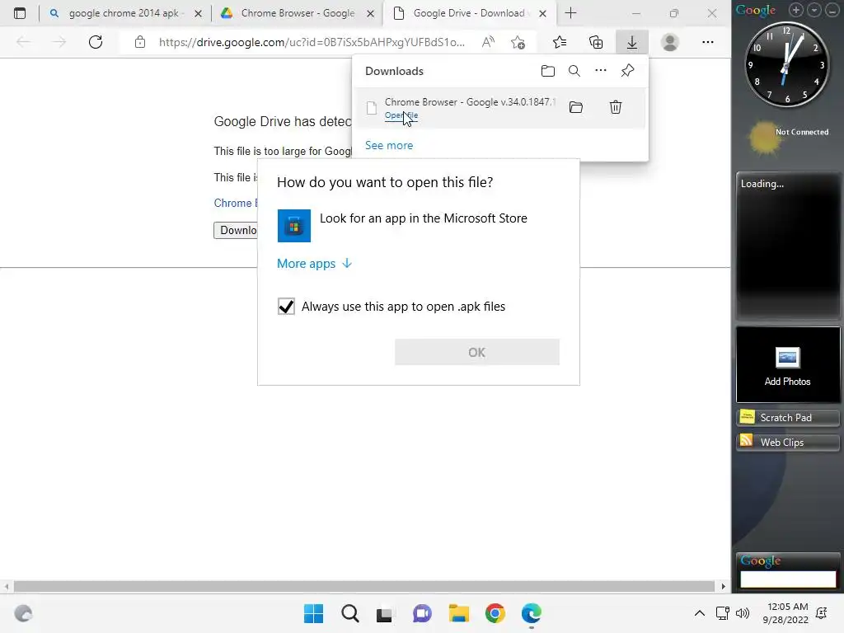The width and height of the screenshot is (844, 633).
Task: Click the Download anyway button on page
Action: (235, 231)
